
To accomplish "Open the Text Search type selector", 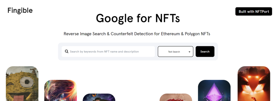I will [x=175, y=51].
